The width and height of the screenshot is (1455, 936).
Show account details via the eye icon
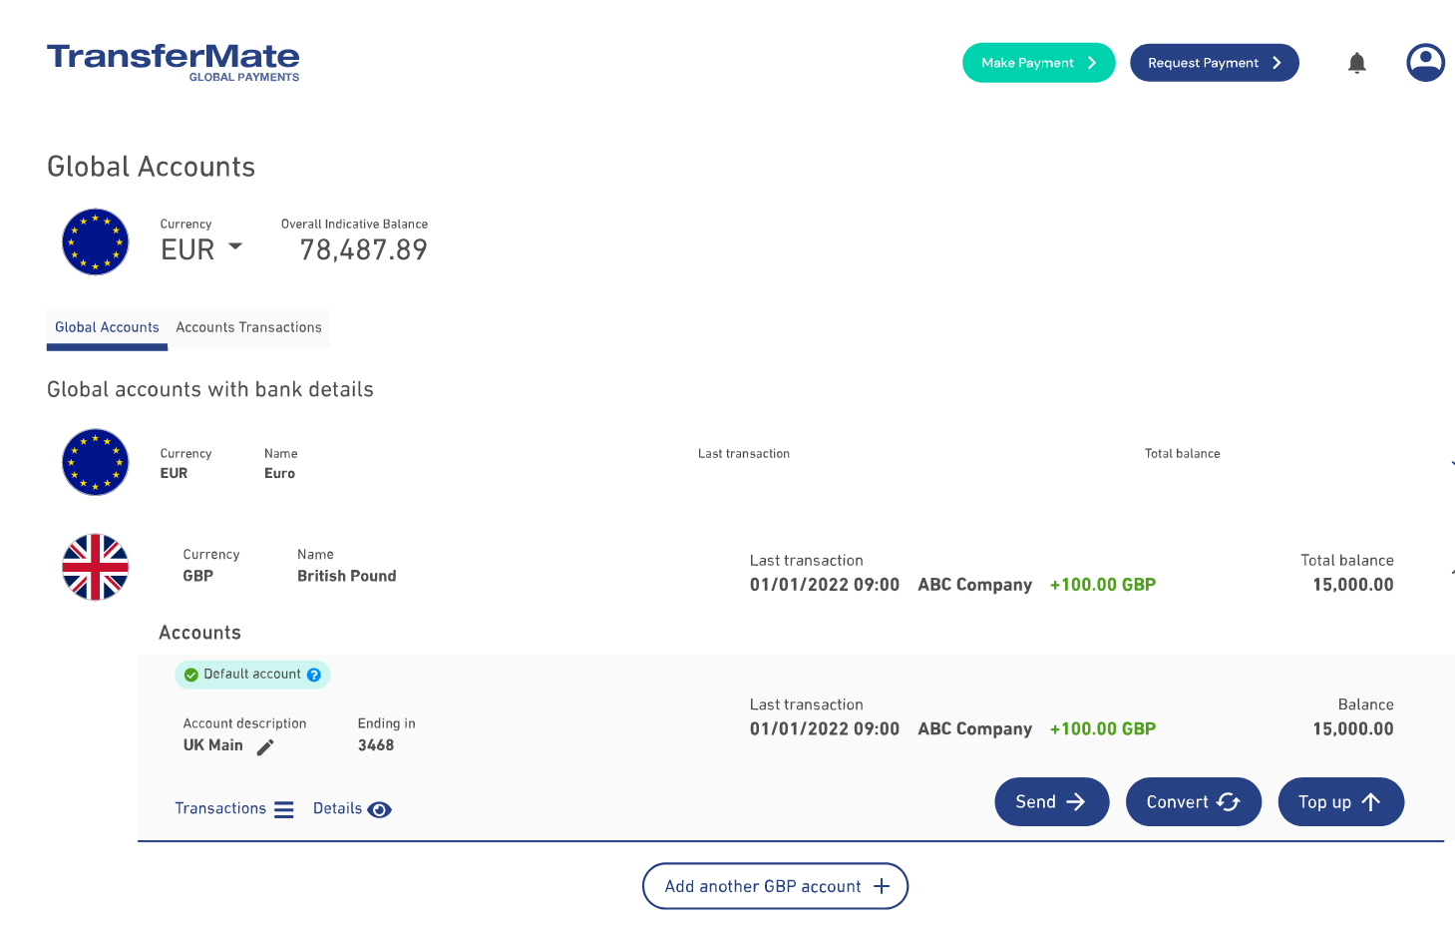point(380,809)
